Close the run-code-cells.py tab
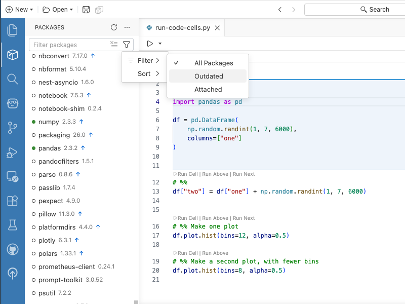The height and width of the screenshot is (304, 405). (218, 28)
